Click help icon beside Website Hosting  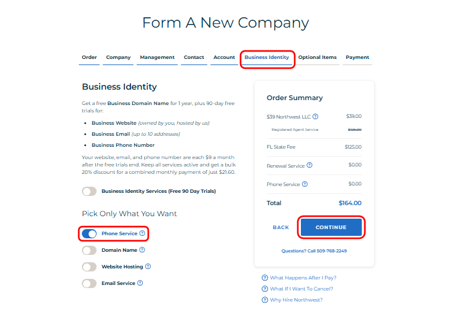pos(148,267)
